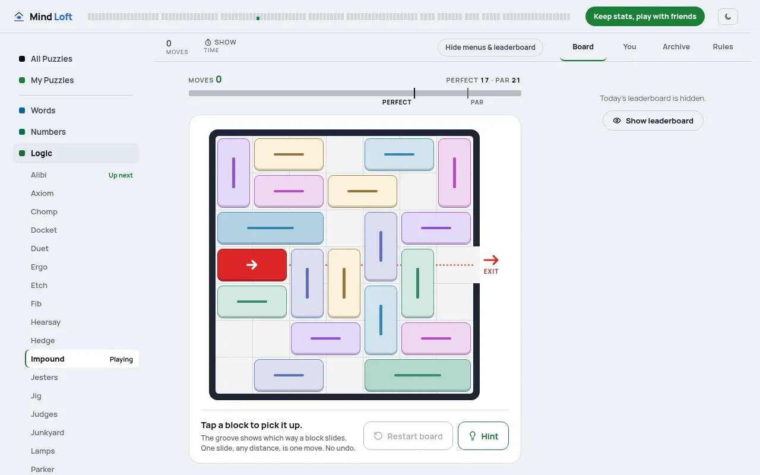760x475 pixels.
Task: Open My Puzzles in the sidebar
Action: pos(76,80)
